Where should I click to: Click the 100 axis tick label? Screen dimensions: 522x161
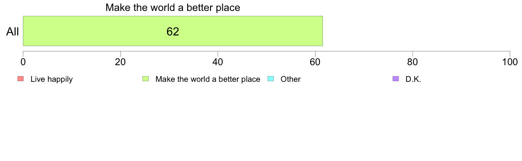pos(510,62)
